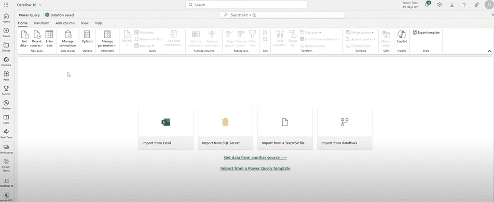Select the Home ribbon tab

click(x=23, y=23)
